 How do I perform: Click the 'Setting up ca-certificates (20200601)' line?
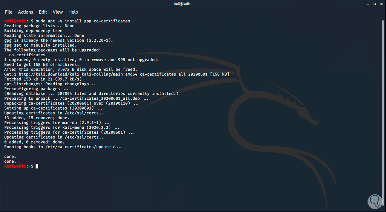coord(53,108)
